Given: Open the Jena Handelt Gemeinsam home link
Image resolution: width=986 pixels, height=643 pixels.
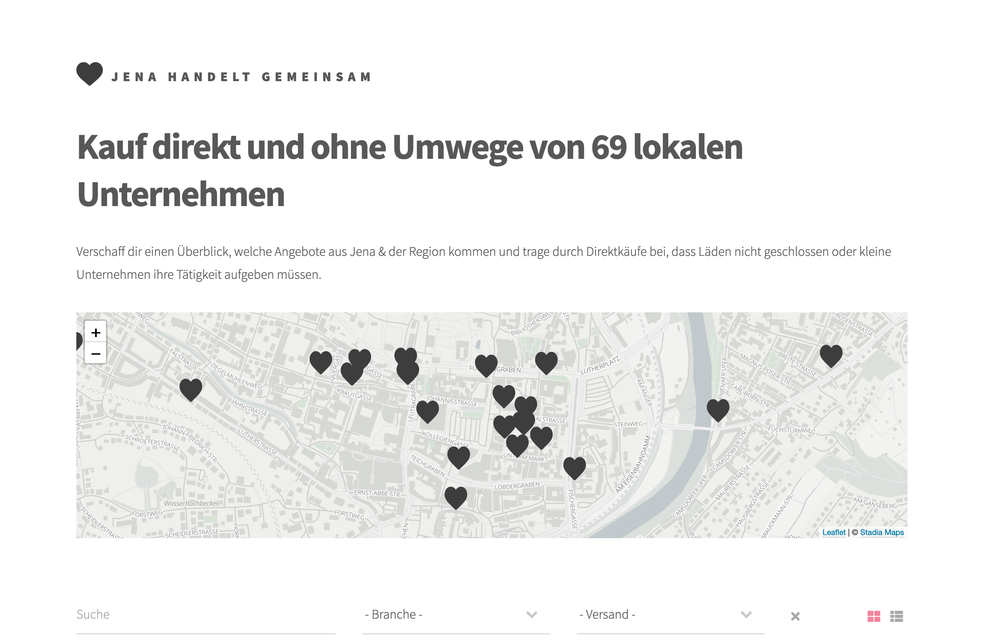Looking at the screenshot, I should pos(241,77).
